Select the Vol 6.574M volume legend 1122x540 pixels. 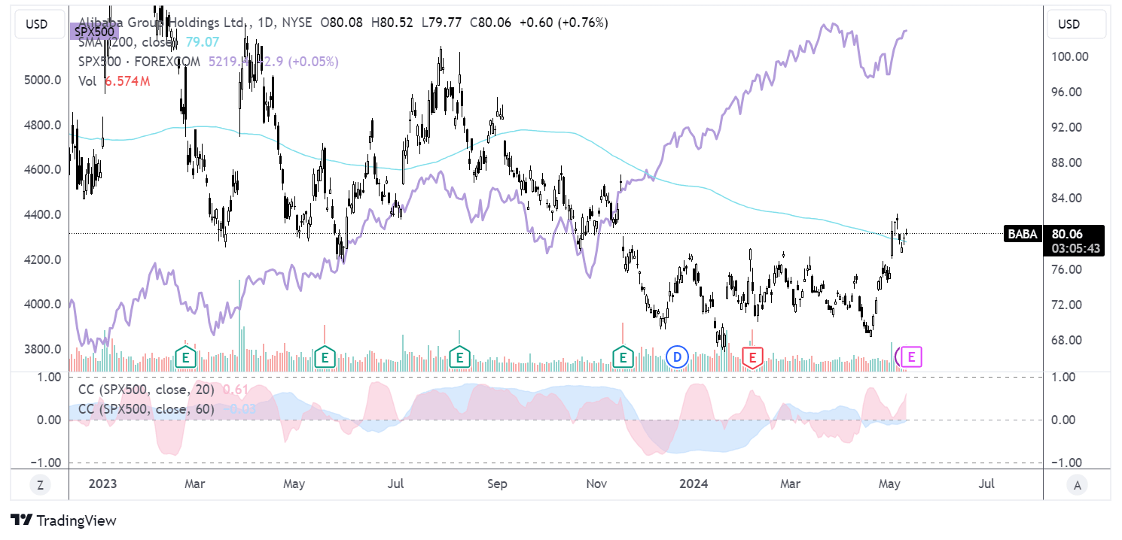pyautogui.click(x=114, y=80)
